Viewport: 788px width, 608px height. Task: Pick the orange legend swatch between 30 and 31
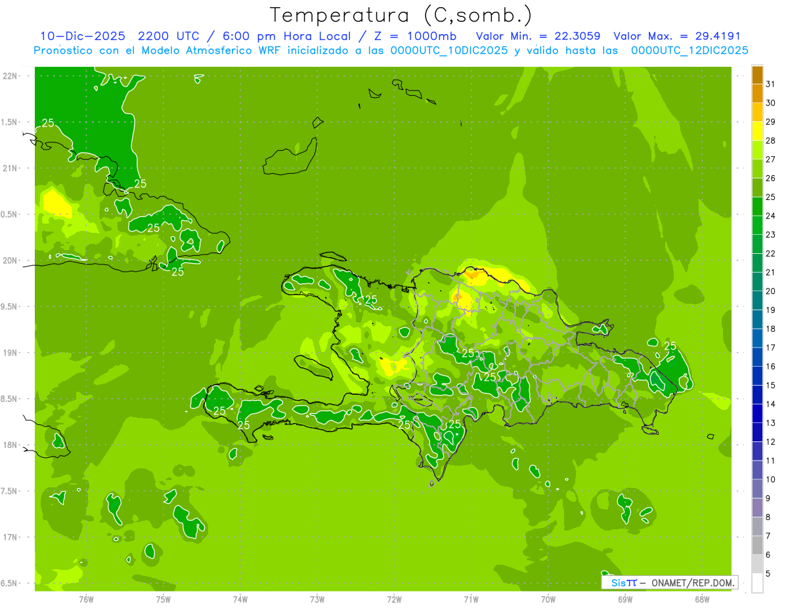[x=757, y=93]
